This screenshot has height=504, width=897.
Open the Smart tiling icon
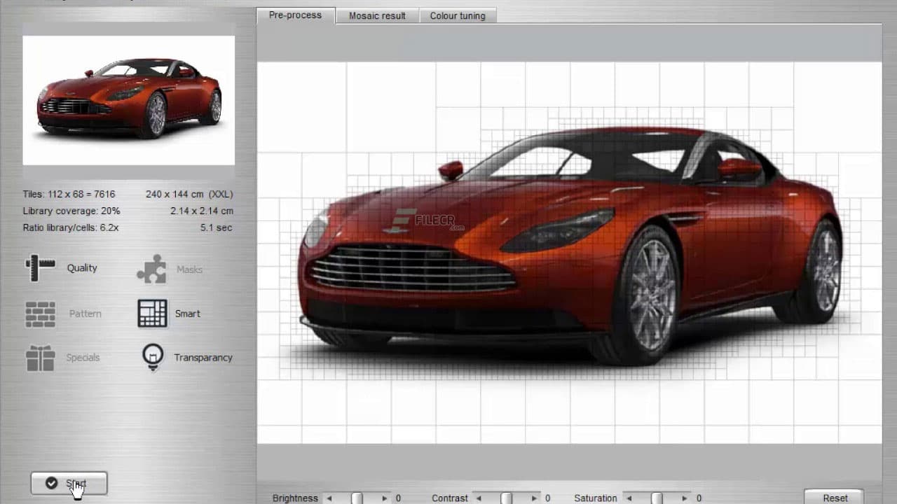click(x=151, y=314)
